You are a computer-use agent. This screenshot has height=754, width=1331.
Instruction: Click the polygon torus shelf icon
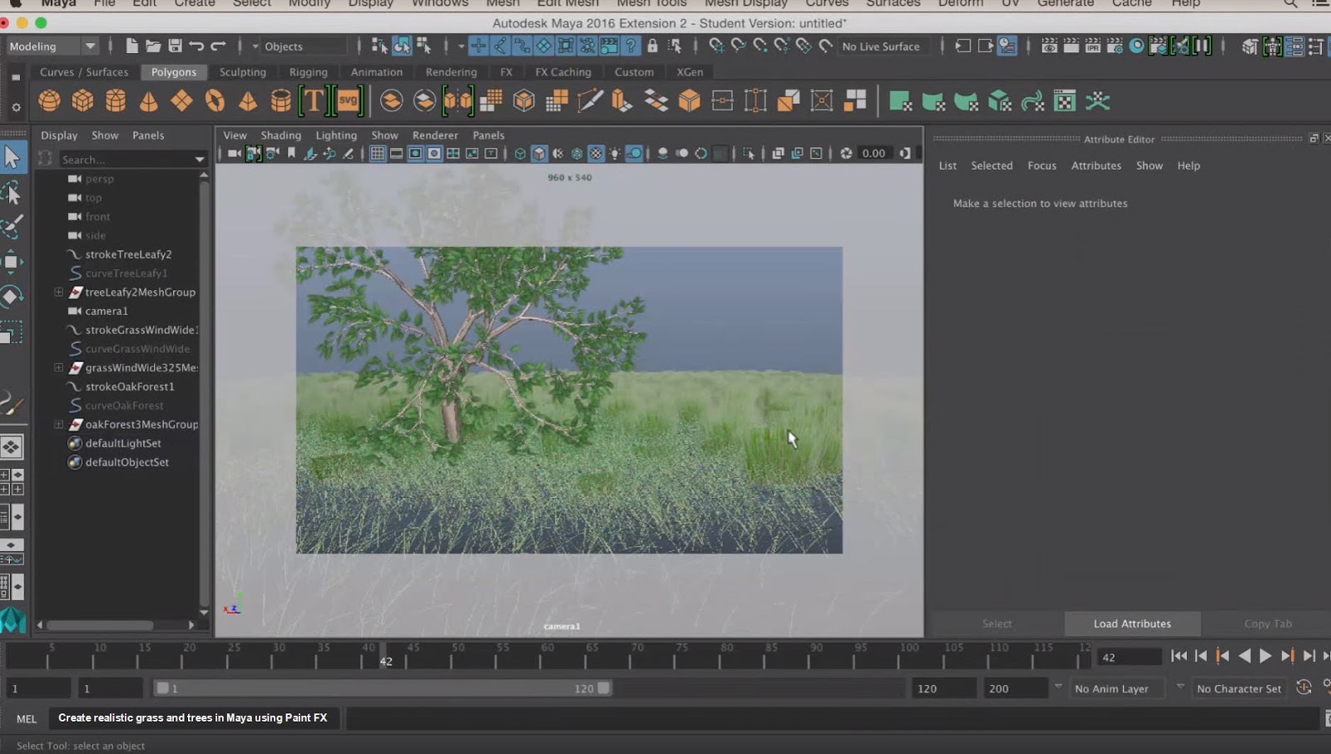tap(214, 101)
